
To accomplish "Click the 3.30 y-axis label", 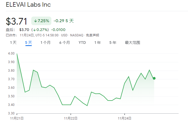I will 11,113.
